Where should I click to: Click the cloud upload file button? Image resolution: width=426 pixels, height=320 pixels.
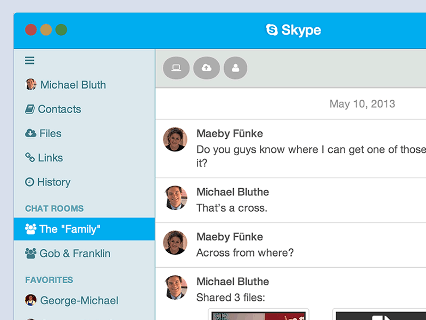pos(207,68)
